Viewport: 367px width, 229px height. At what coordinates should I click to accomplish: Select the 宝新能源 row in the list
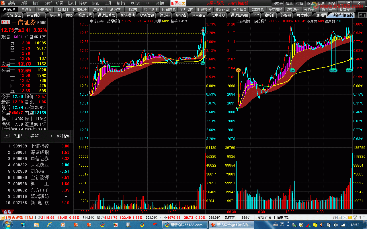coord(37,177)
